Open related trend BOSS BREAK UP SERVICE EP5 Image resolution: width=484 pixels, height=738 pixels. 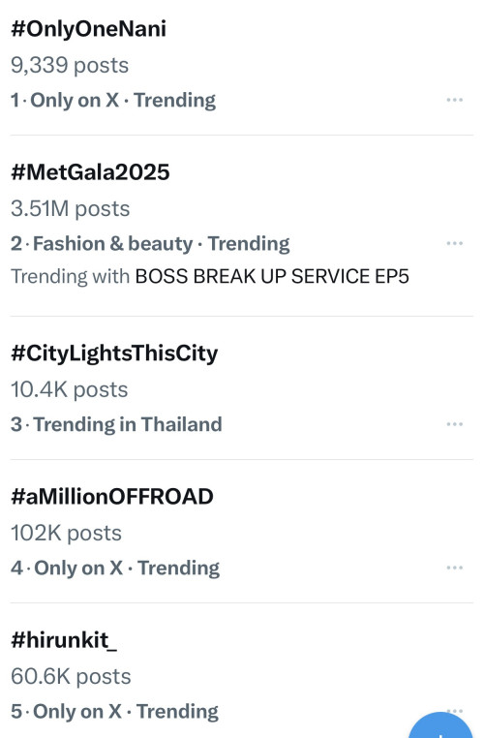point(272,276)
